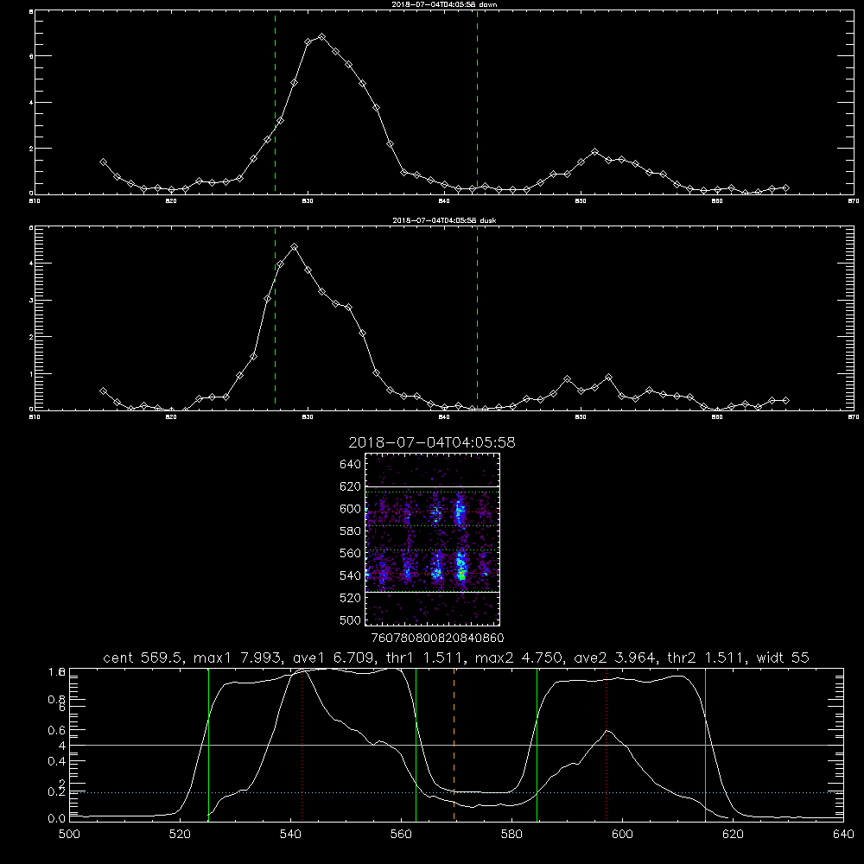The height and width of the screenshot is (864, 864).
Task: Click right green dashed line in dusk plot
Action: pyautogui.click(x=477, y=319)
